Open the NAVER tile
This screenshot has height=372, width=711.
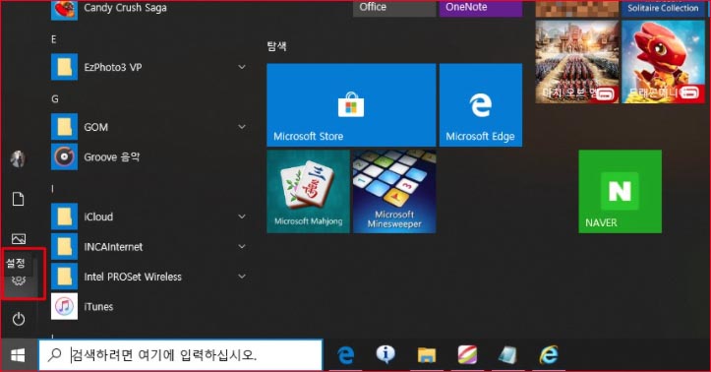click(x=620, y=192)
